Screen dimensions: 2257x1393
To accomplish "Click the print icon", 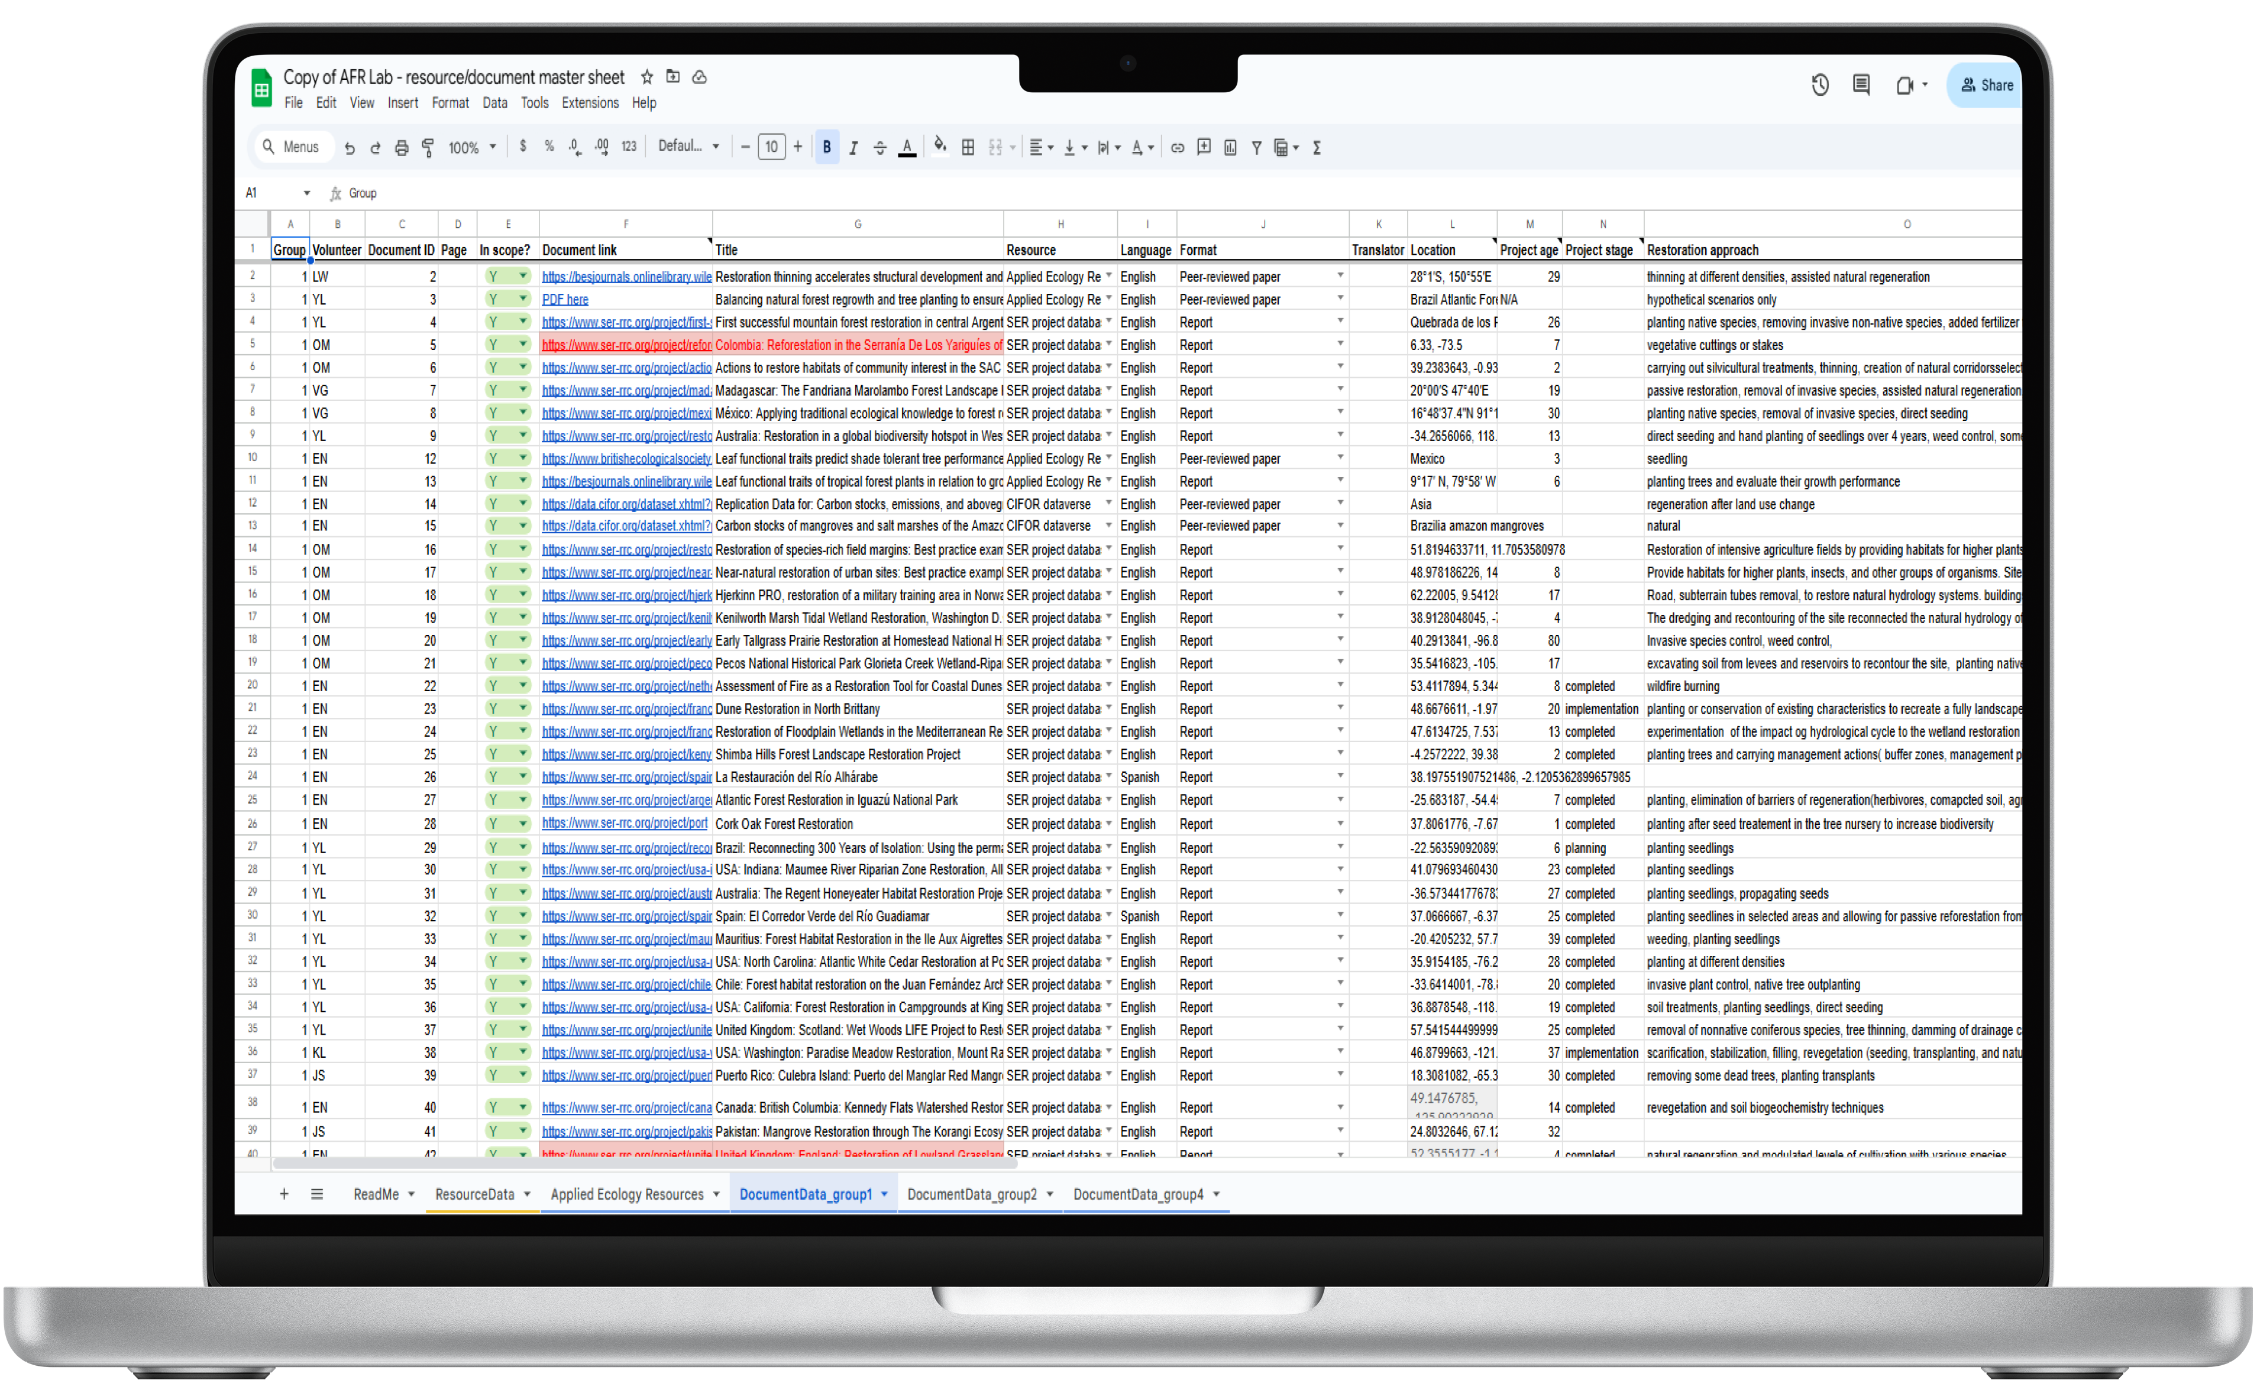I will click(402, 147).
